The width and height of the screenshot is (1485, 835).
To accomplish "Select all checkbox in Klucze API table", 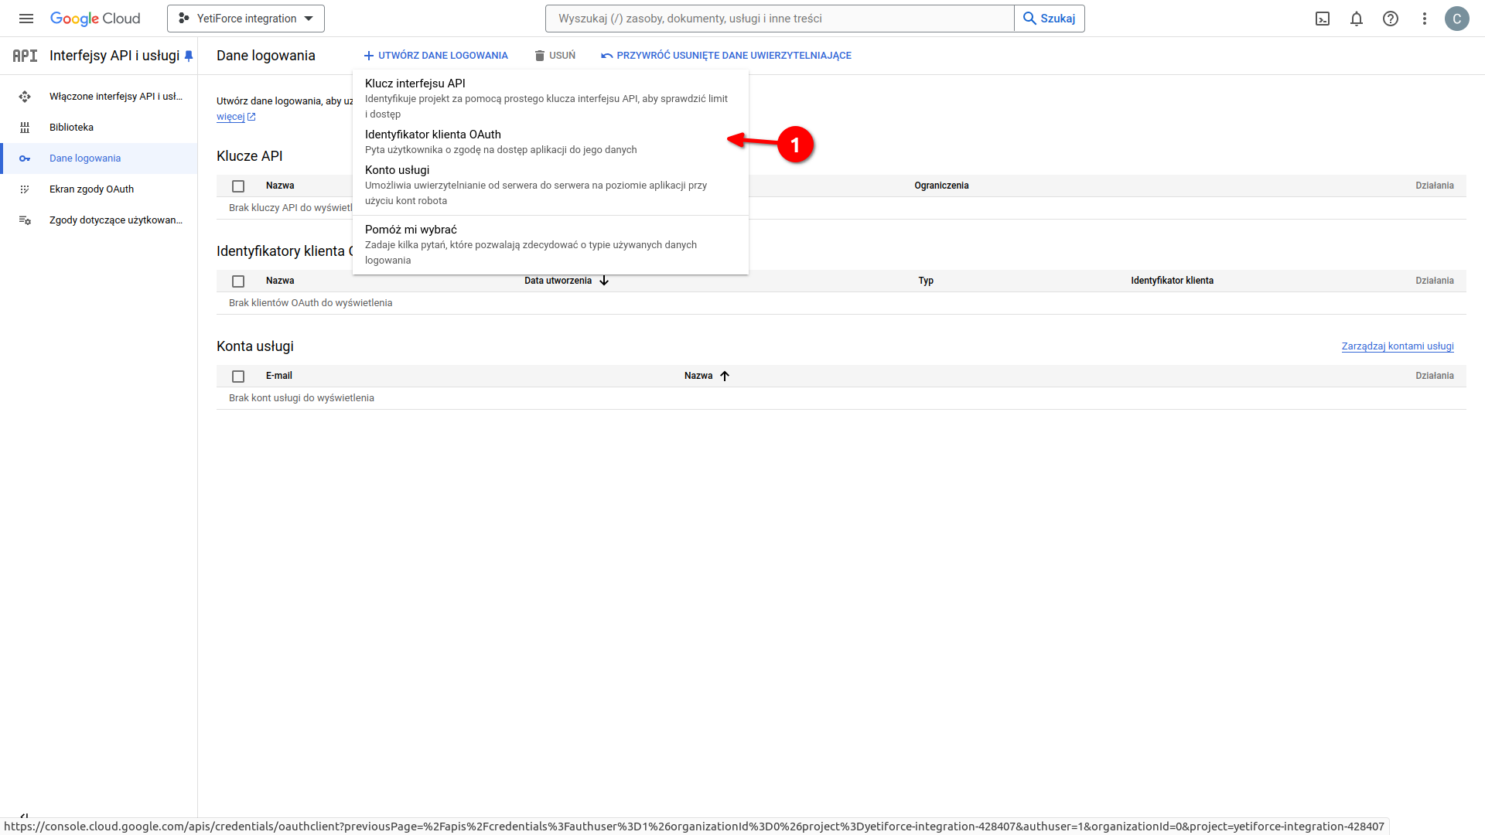I will click(x=238, y=186).
